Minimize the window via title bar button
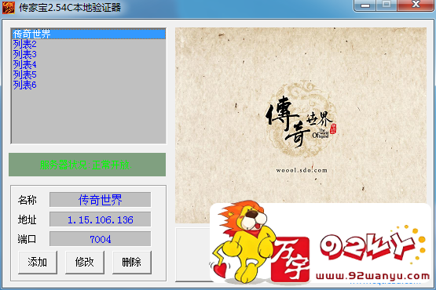Image resolution: width=436 pixels, height=290 pixels. [x=365, y=5]
